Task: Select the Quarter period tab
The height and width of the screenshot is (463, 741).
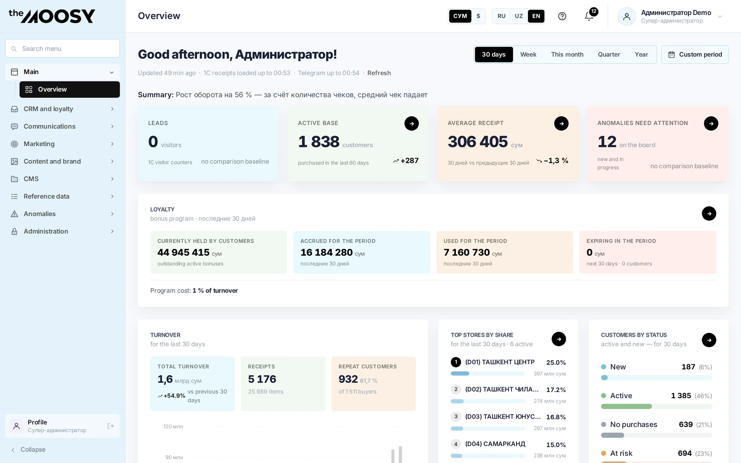Action: [609, 54]
